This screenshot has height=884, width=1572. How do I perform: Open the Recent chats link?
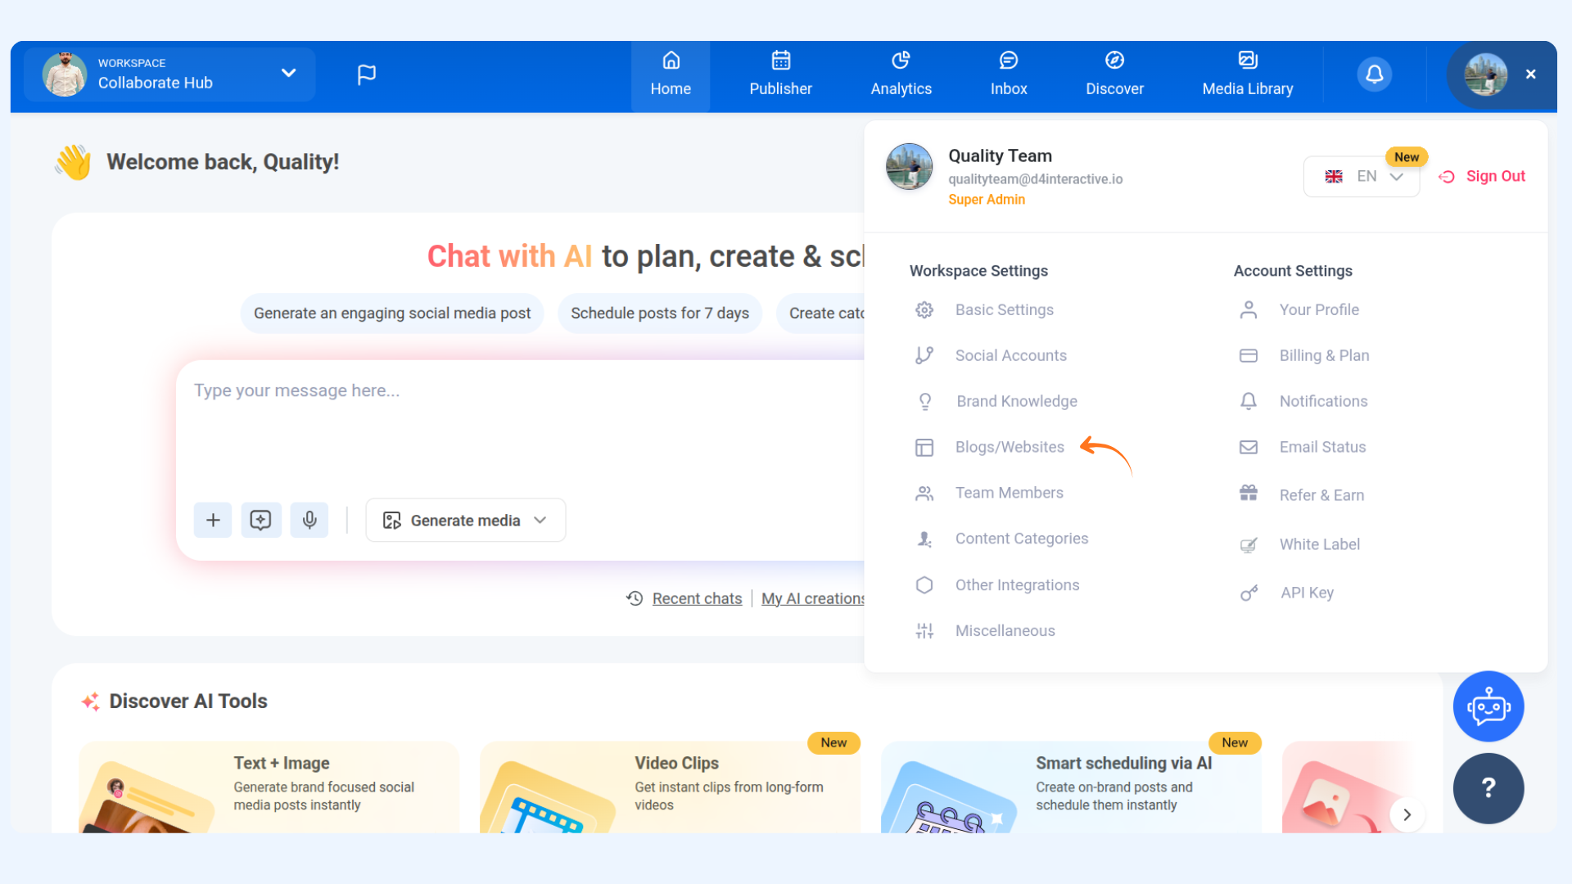696,598
